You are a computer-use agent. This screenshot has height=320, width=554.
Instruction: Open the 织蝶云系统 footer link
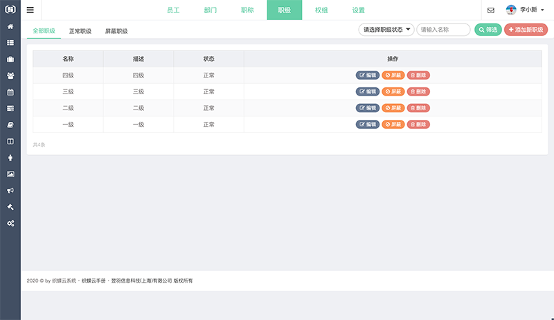pyautogui.click(x=64, y=281)
